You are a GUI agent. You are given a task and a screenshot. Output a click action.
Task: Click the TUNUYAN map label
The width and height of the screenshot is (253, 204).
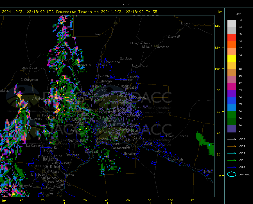point(65,185)
